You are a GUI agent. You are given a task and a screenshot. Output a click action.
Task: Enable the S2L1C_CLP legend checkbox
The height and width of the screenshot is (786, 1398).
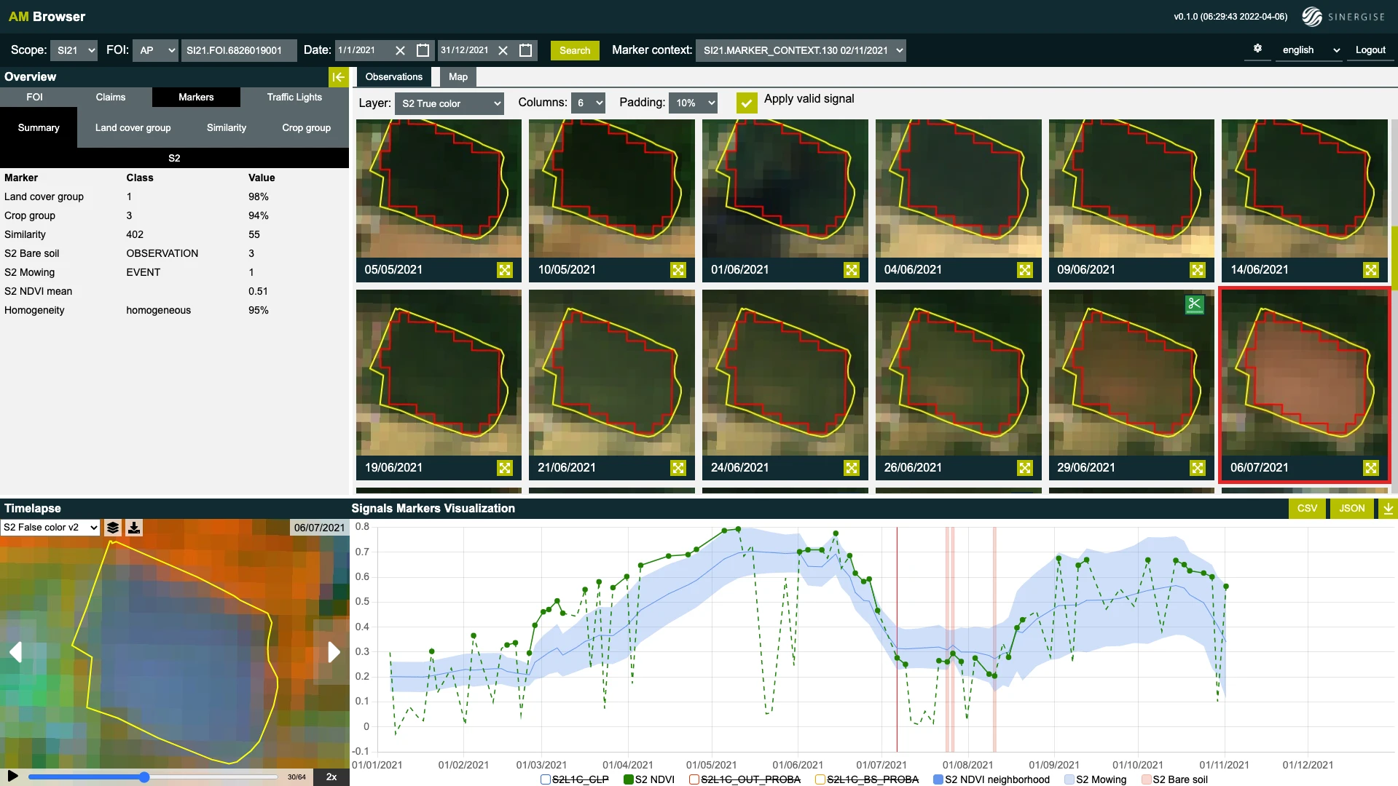[x=546, y=779]
